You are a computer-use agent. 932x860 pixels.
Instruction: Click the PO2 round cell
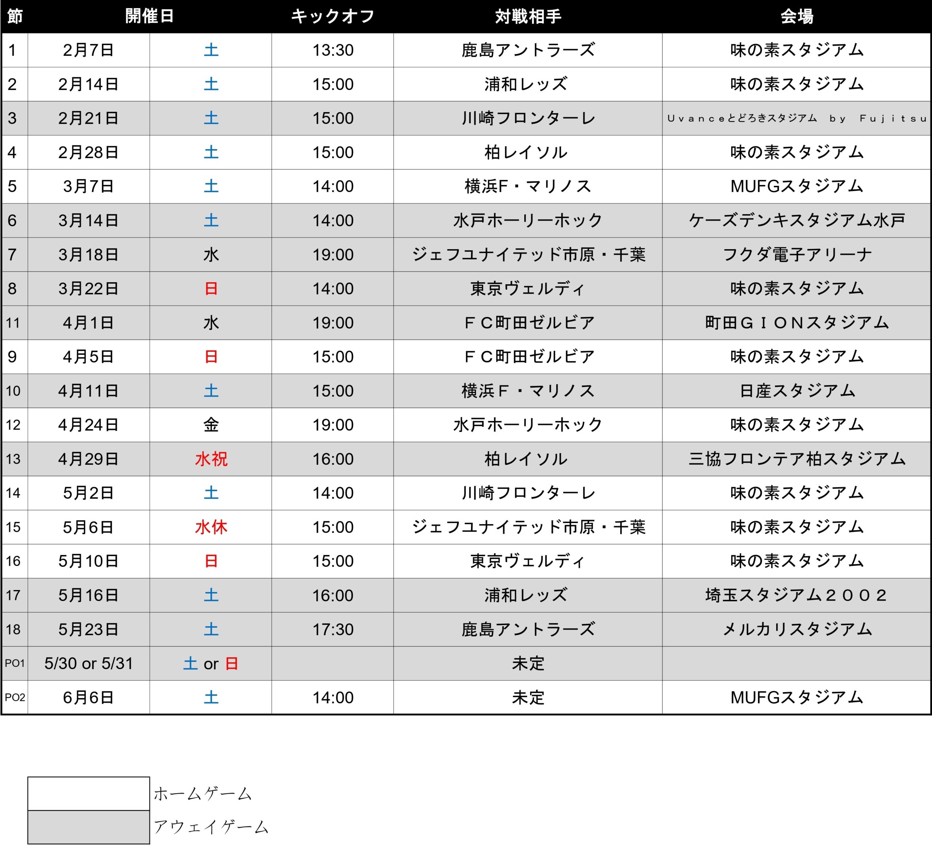point(15,697)
